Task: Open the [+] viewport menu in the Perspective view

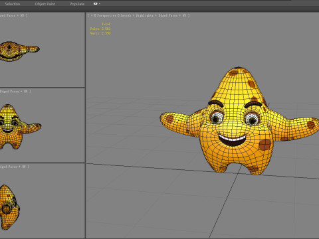Action: click(92, 15)
